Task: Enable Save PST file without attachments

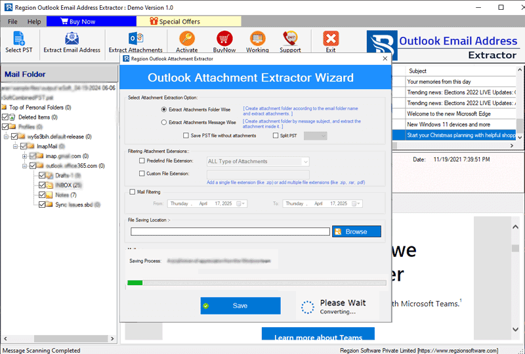Action: point(186,136)
